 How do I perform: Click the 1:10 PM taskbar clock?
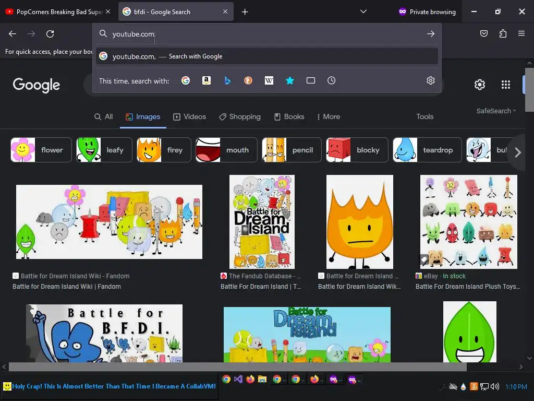pos(516,387)
